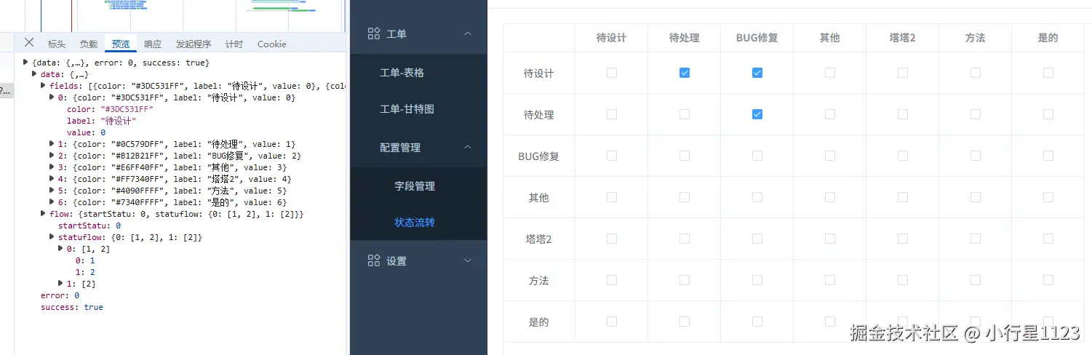Uncheck 待处理 row's BUG修复 checkbox
The image size is (1092, 355).
(x=757, y=114)
